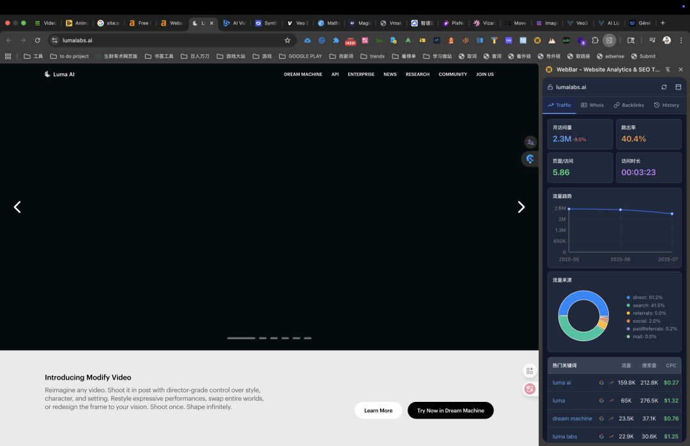Screen dimensions: 690x446
Task: Open the NEWS nav link
Action: 390,74
